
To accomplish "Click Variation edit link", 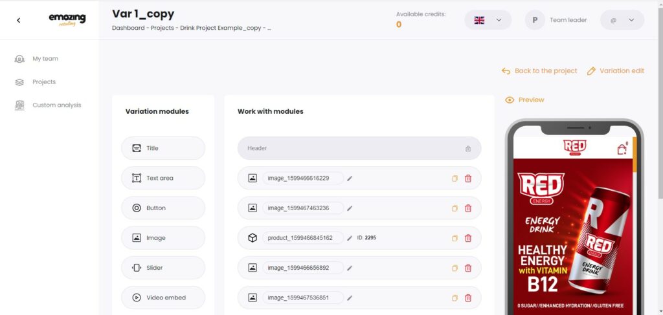I will click(x=616, y=71).
